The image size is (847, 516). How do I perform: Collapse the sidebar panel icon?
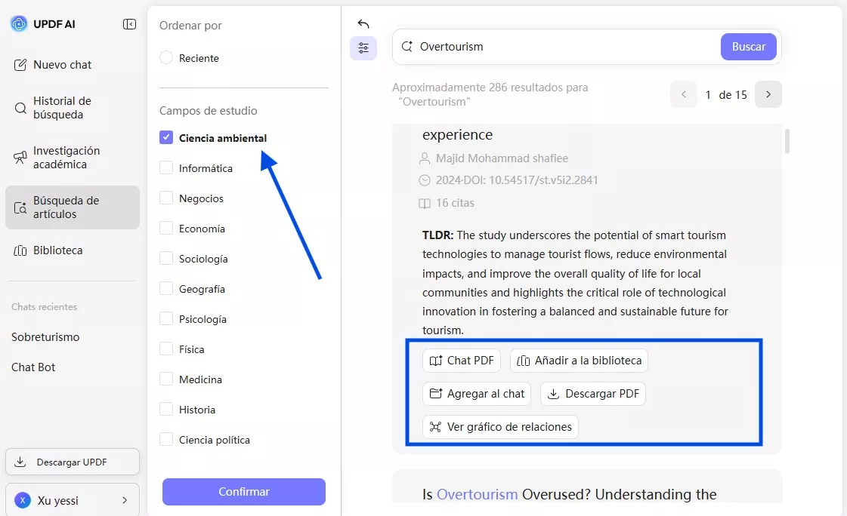pos(129,24)
